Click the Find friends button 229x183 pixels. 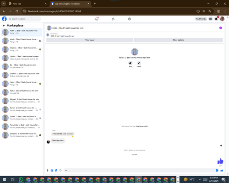click(x=201, y=19)
